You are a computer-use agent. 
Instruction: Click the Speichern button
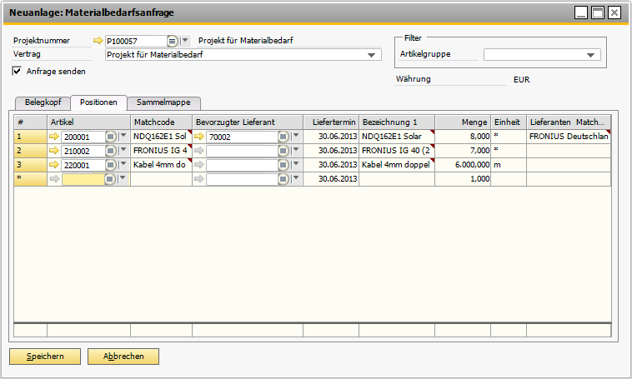point(44,357)
